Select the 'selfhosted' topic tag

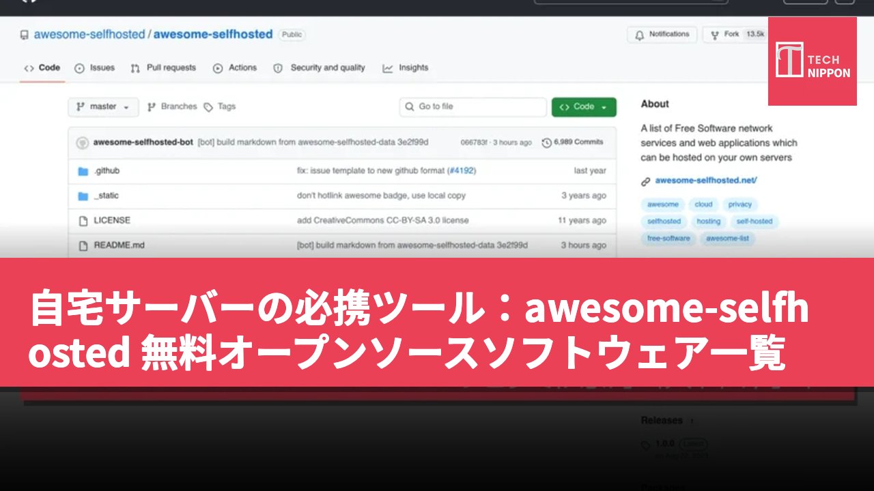[664, 222]
